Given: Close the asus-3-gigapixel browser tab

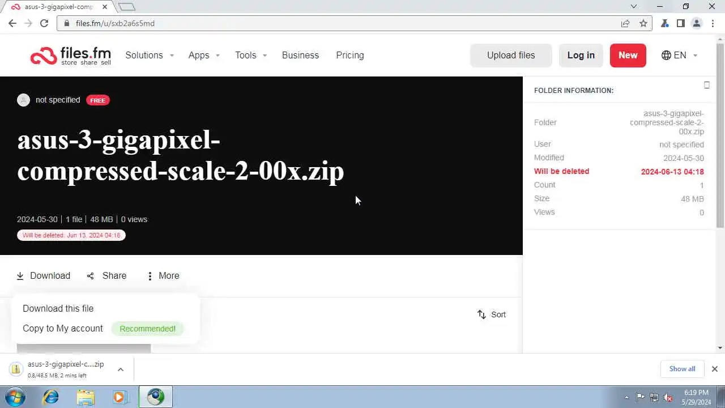Looking at the screenshot, I should 104,7.
